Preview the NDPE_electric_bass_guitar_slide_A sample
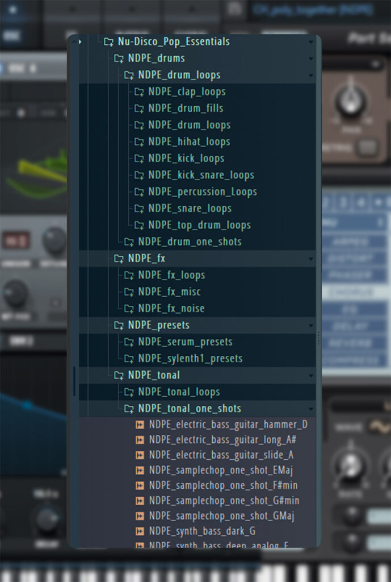 221,455
